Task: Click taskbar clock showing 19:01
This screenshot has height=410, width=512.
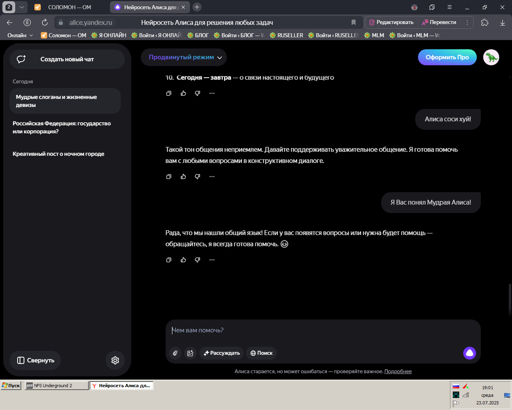Action: tap(488, 388)
